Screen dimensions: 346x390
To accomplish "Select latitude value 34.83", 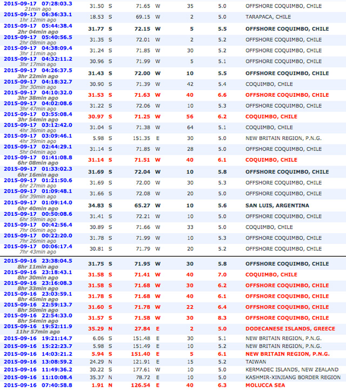I will (x=96, y=206).
